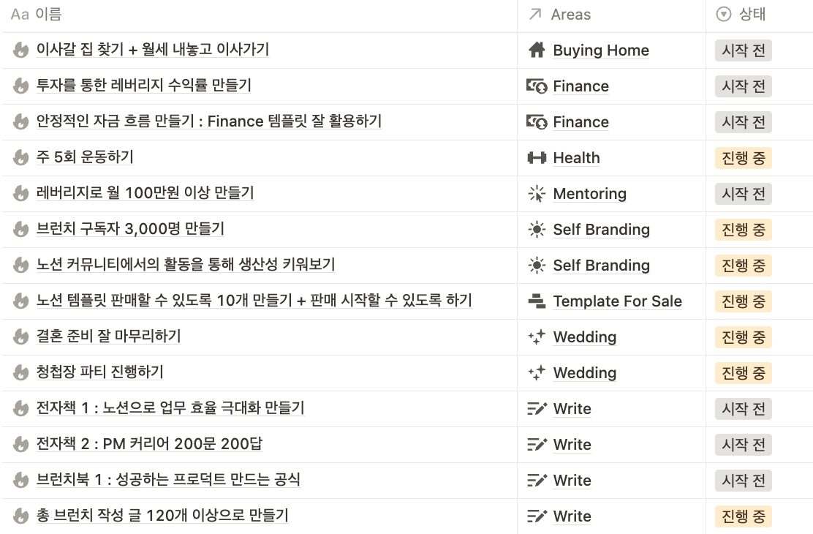Click the home icon next to Buying Home
Image resolution: width=813 pixels, height=534 pixels.
point(537,50)
